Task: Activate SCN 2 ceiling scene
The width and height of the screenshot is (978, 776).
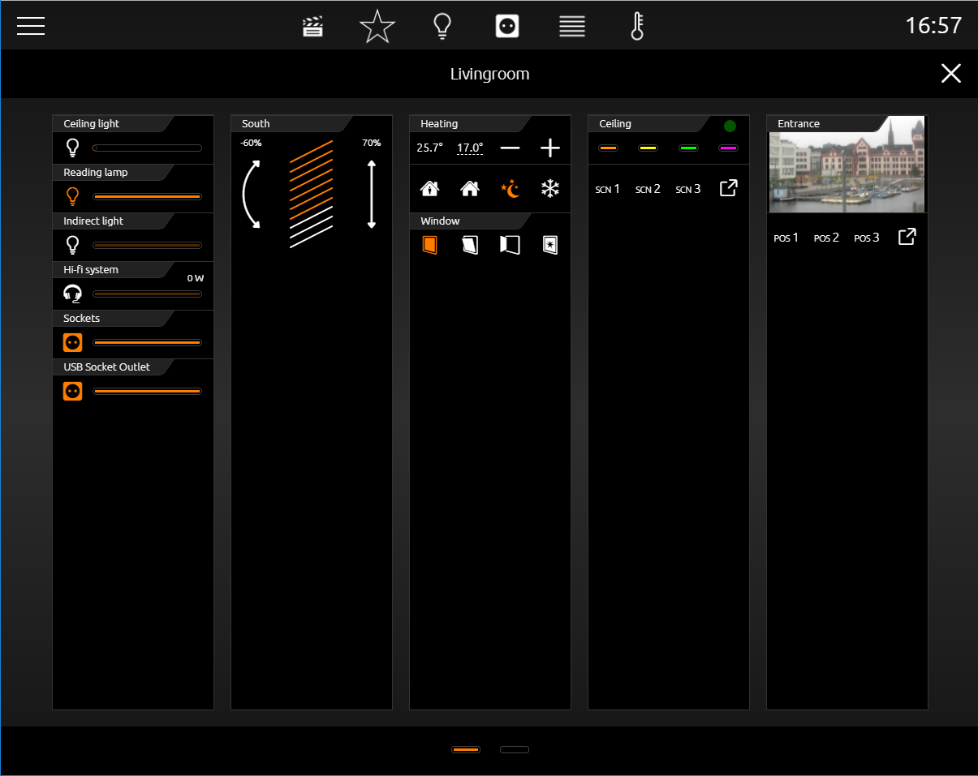Action: [x=648, y=189]
